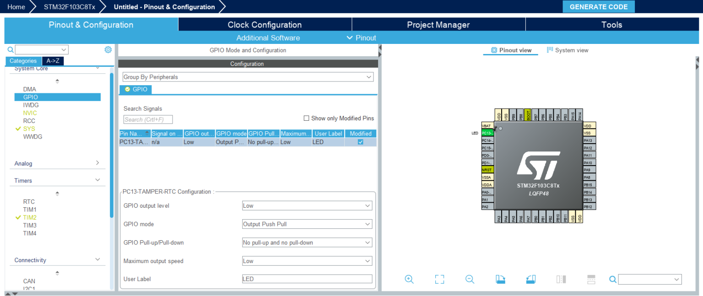This screenshot has height=296, width=703.
Task: Click the GENERATE CODE button
Action: coord(598,7)
